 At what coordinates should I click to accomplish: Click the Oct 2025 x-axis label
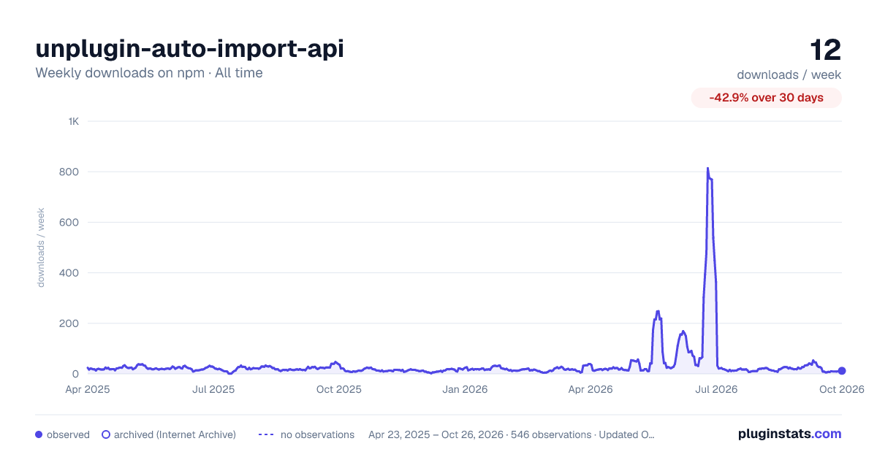click(x=339, y=389)
